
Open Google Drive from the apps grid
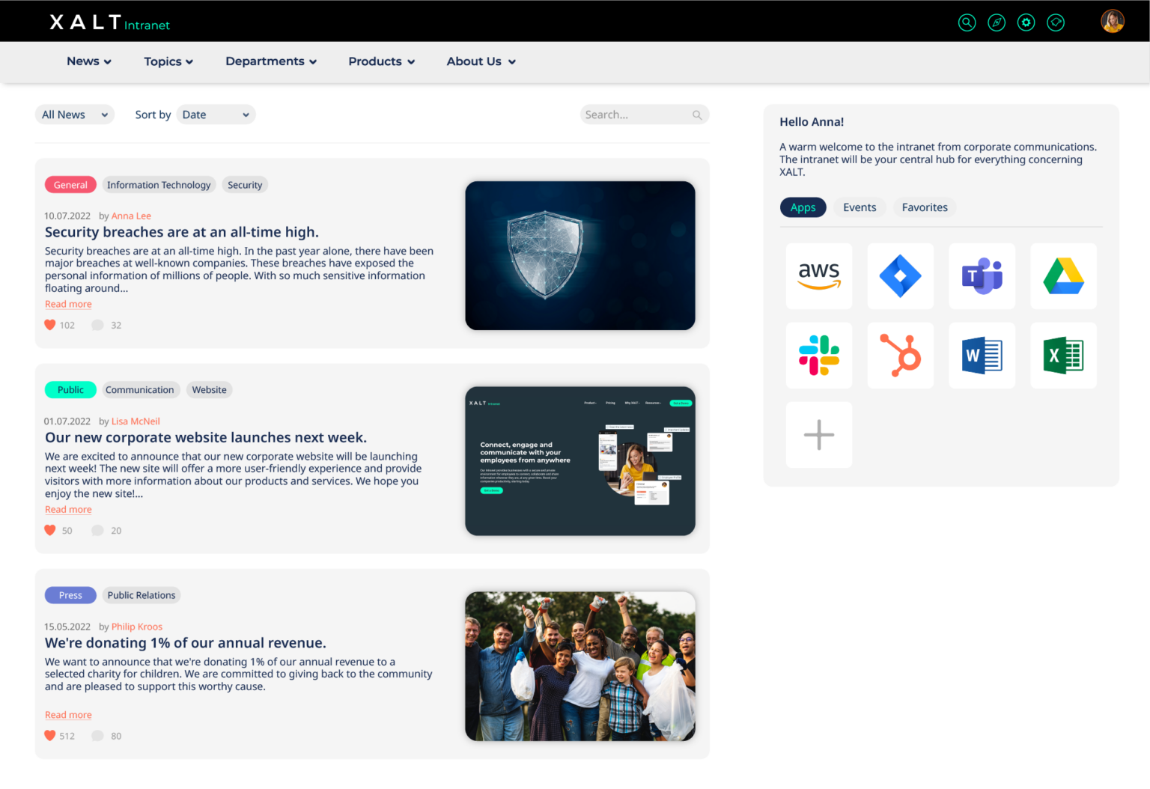1063,275
